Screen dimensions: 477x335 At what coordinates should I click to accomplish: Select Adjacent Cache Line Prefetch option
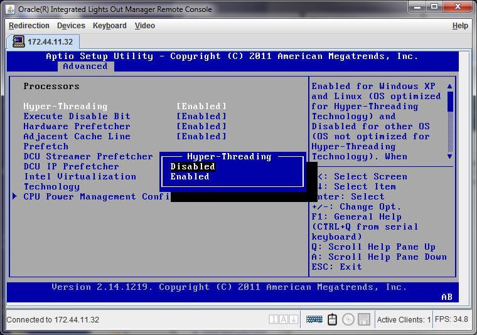click(x=77, y=141)
